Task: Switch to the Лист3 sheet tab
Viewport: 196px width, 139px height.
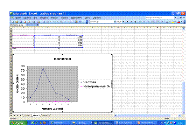Action: 45,116
